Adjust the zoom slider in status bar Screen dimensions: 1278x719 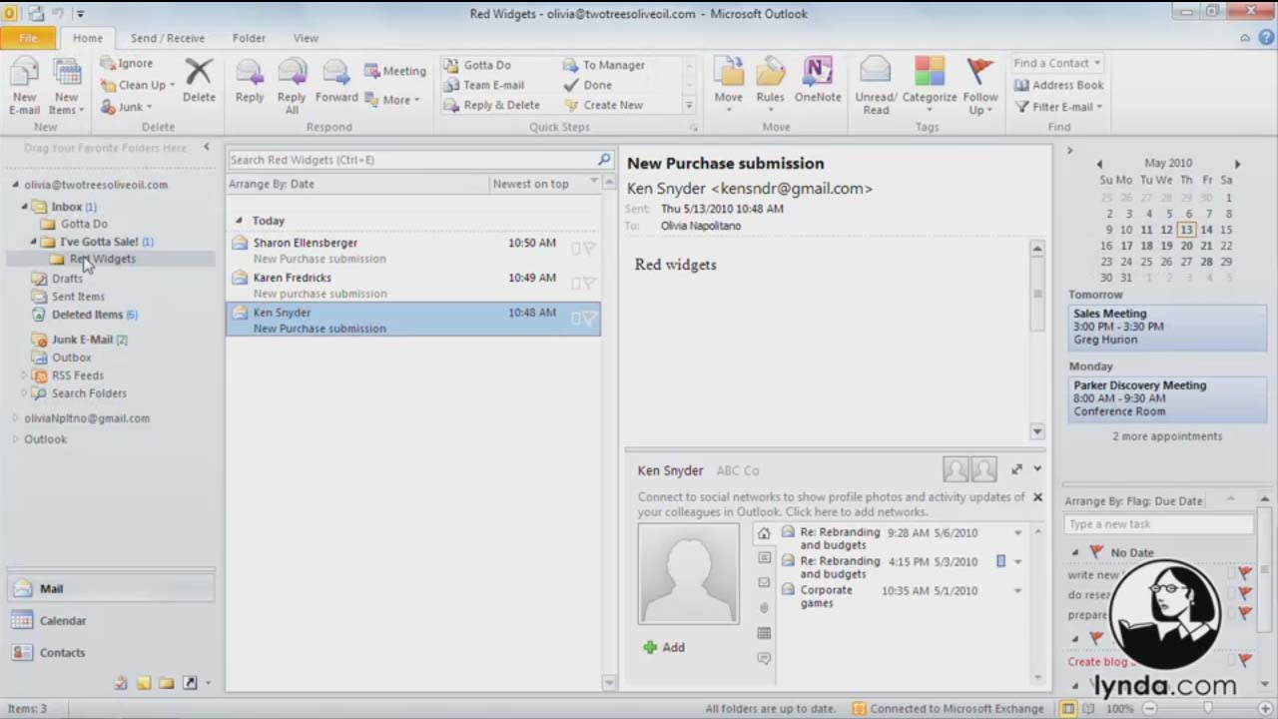(1207, 708)
